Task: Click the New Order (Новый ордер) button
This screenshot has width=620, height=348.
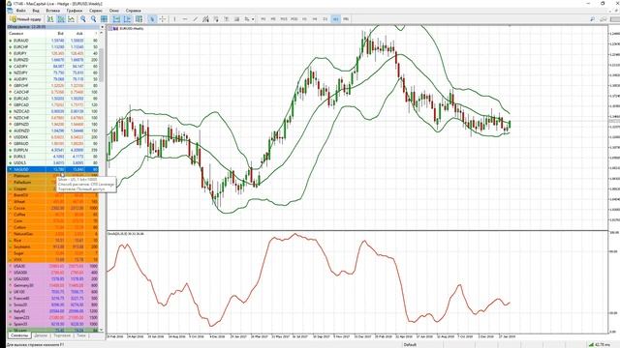Action: coord(25,19)
